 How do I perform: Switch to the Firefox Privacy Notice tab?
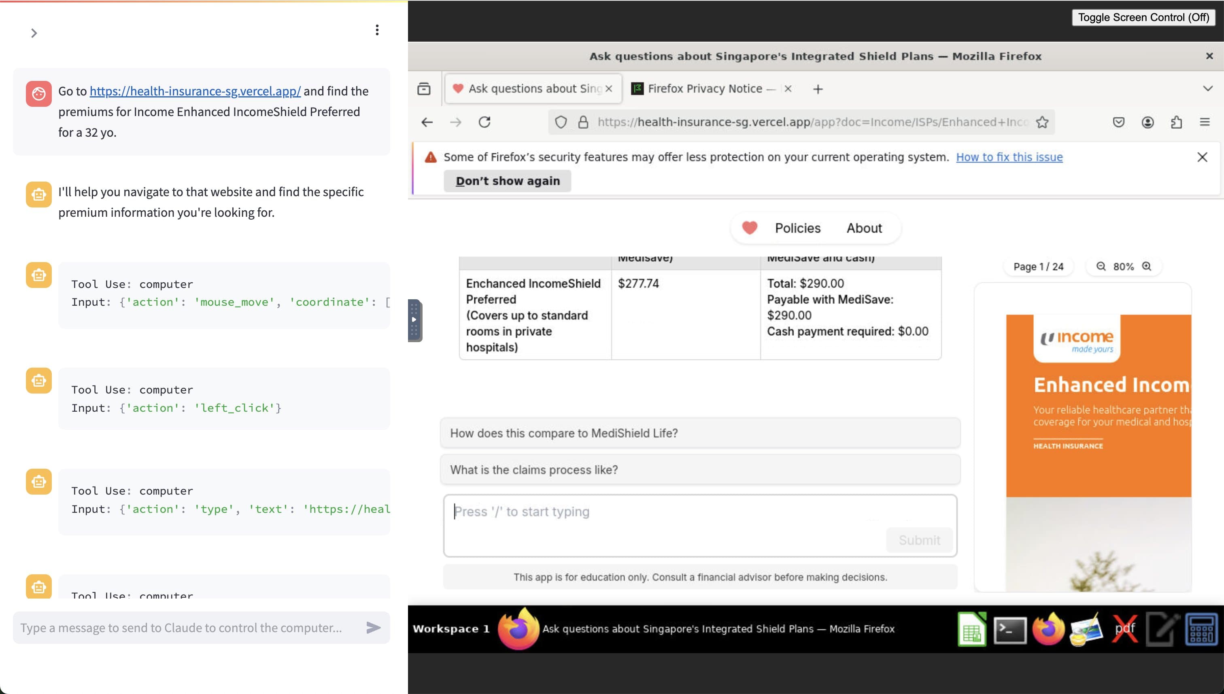705,89
